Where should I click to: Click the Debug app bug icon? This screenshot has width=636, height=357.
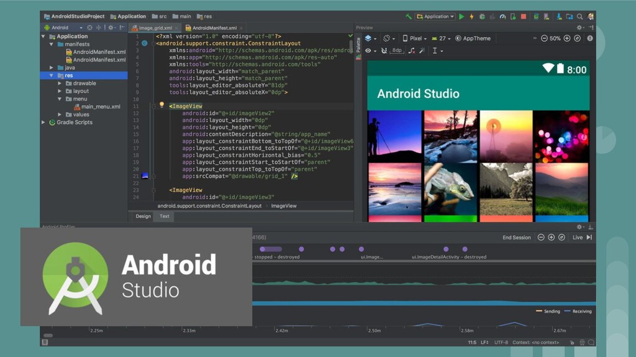point(482,17)
